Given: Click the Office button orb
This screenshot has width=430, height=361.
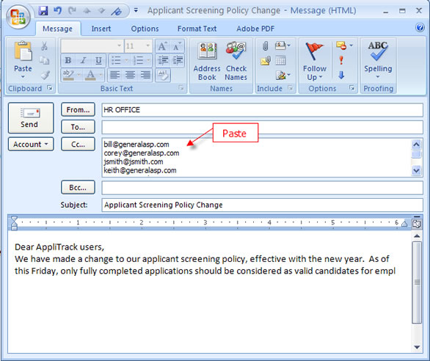Looking at the screenshot, I should [18, 17].
